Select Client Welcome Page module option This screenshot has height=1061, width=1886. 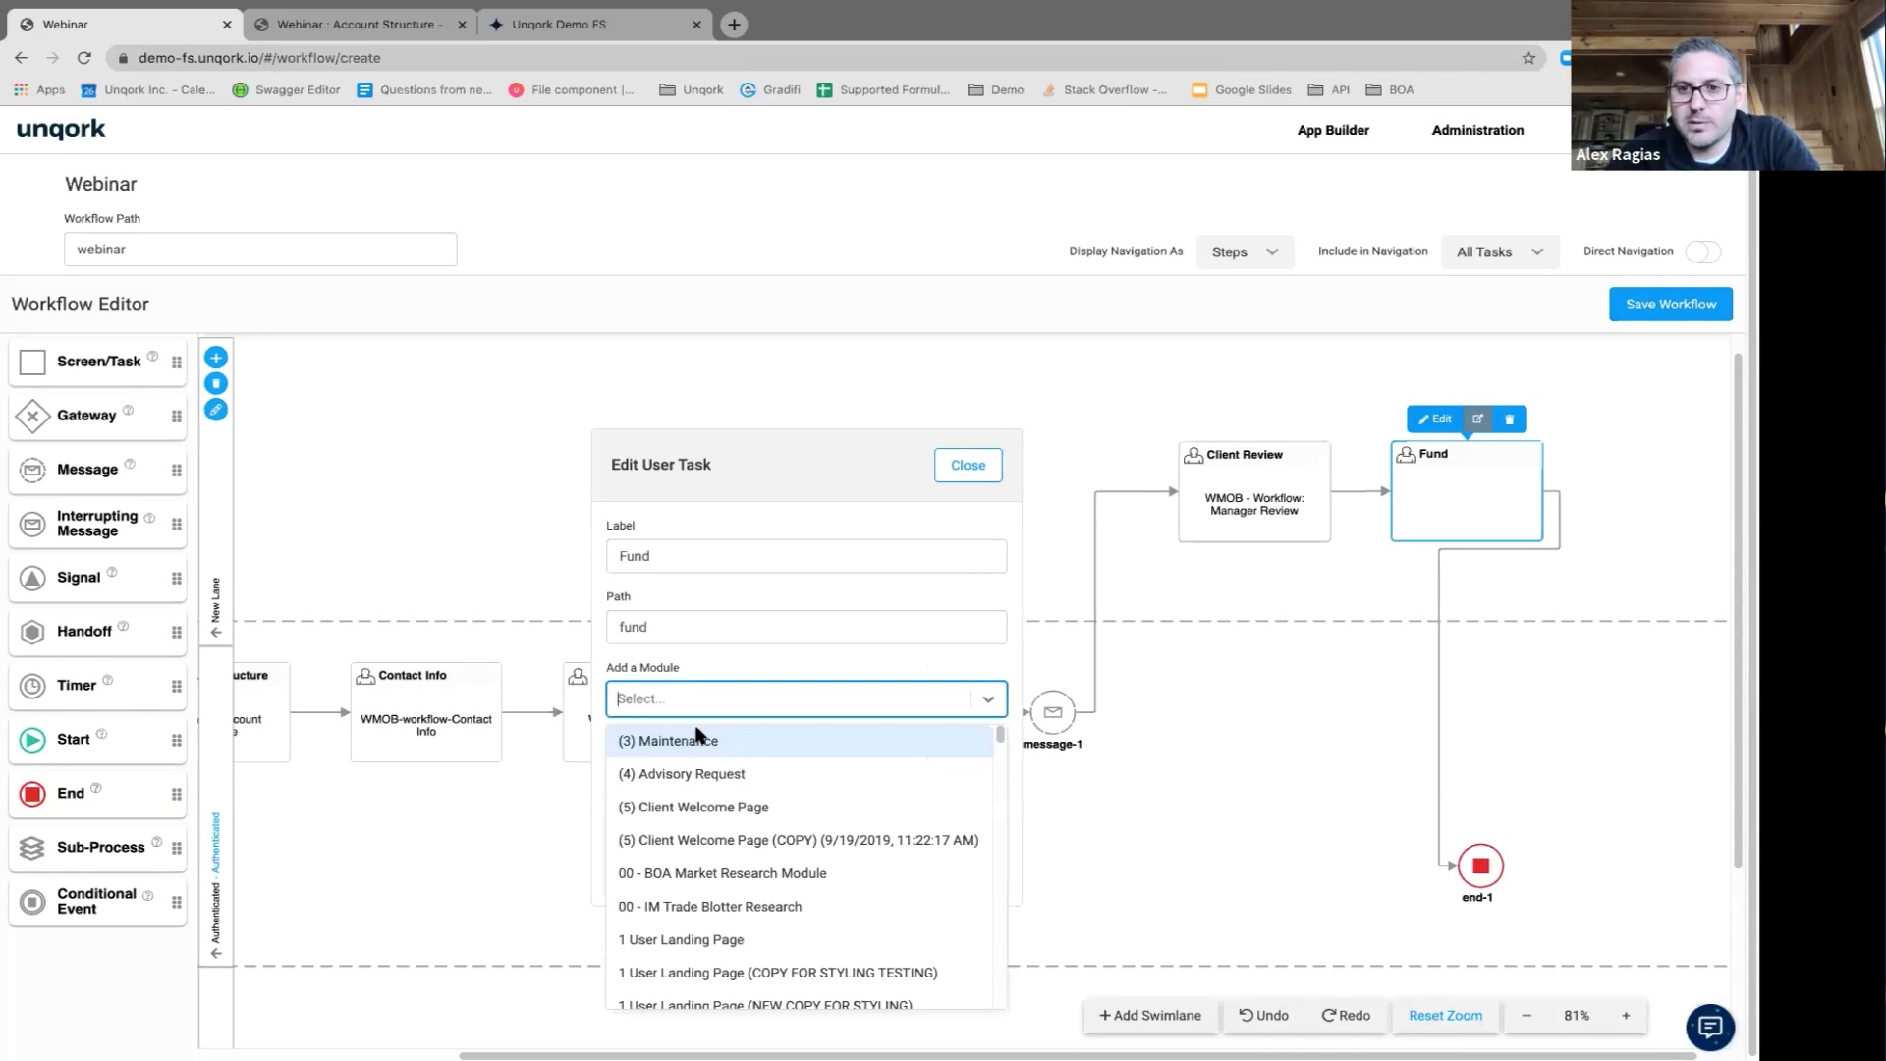(x=694, y=806)
